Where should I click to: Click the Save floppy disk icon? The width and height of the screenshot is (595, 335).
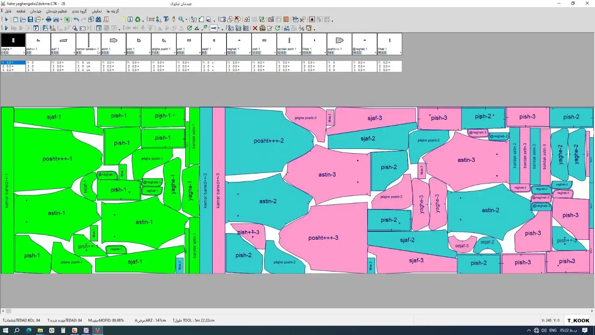click(30, 19)
